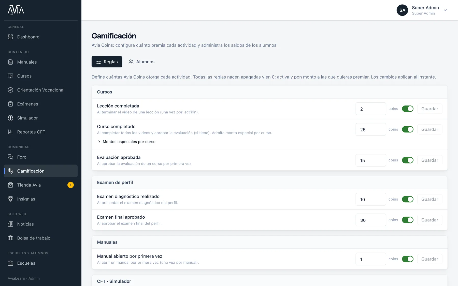Viewport: 458px width, 286px height.
Task: Click the Tienda Avia notification badge
Action: click(x=70, y=185)
